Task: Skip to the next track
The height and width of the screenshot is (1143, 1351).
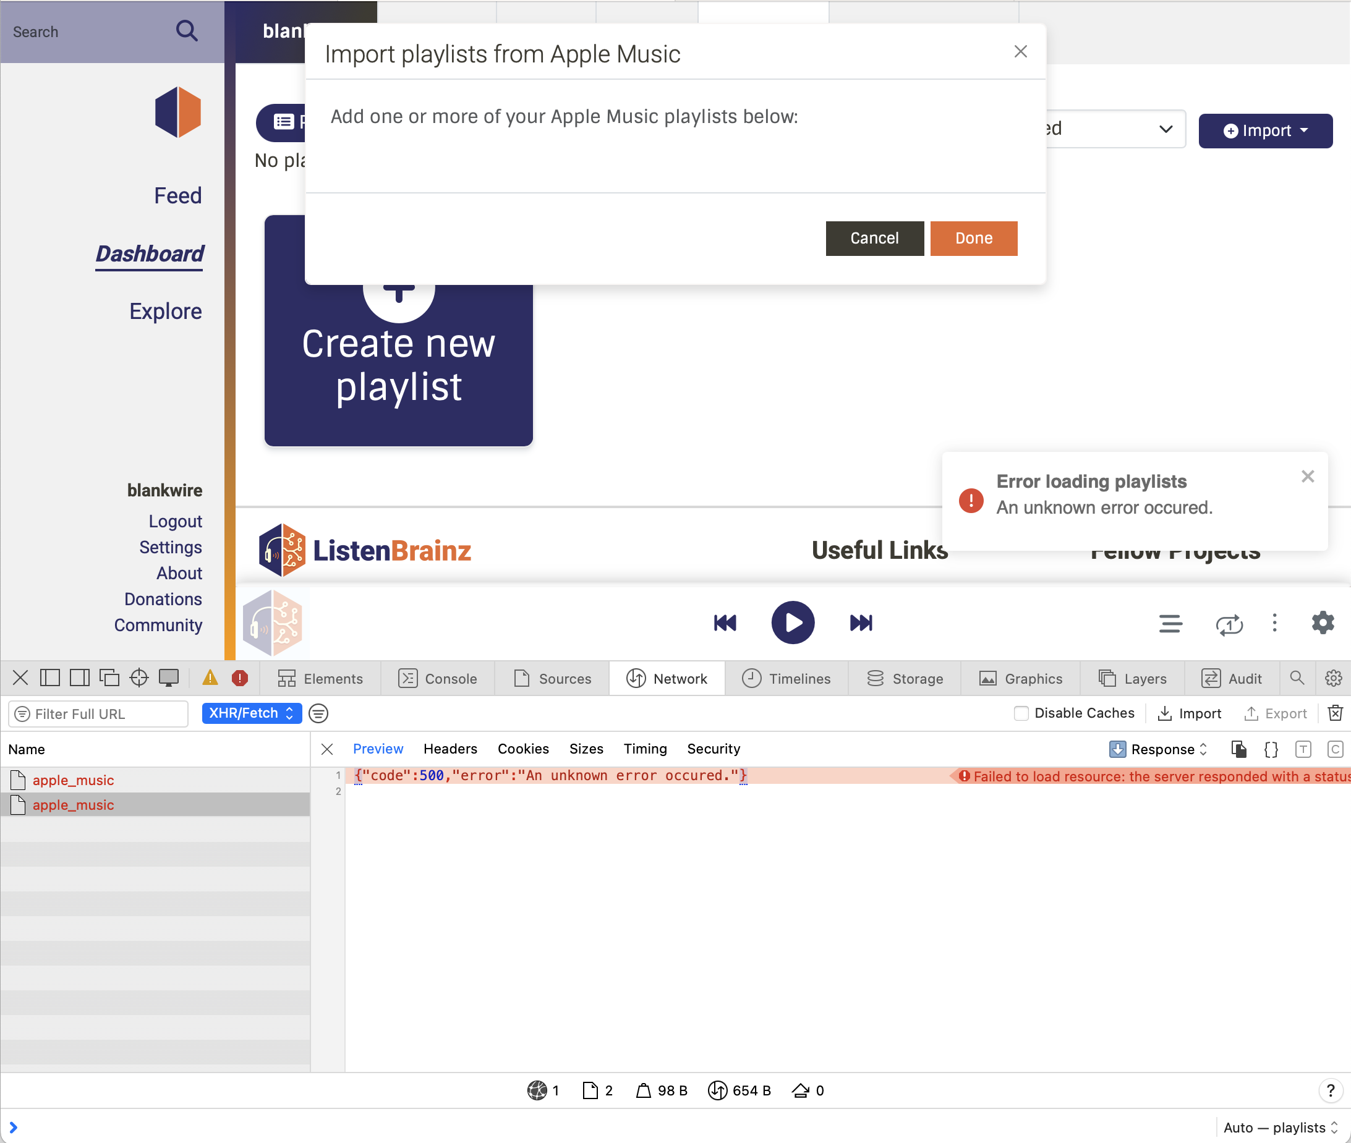Action: (x=861, y=622)
